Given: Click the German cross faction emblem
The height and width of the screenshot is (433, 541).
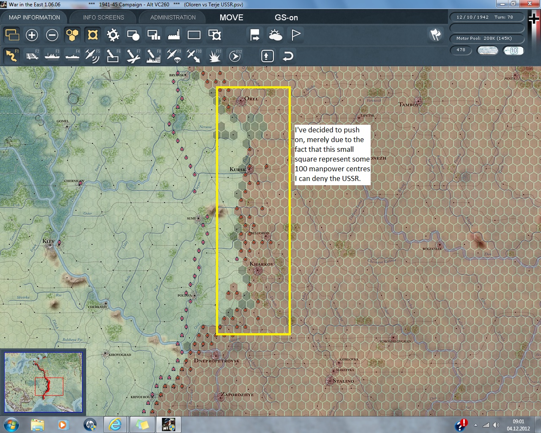Looking at the screenshot, I should coord(533,20).
